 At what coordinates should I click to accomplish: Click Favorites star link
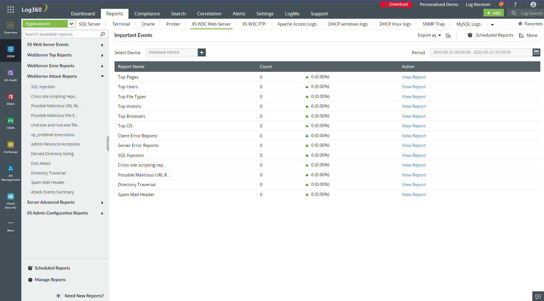(x=530, y=24)
